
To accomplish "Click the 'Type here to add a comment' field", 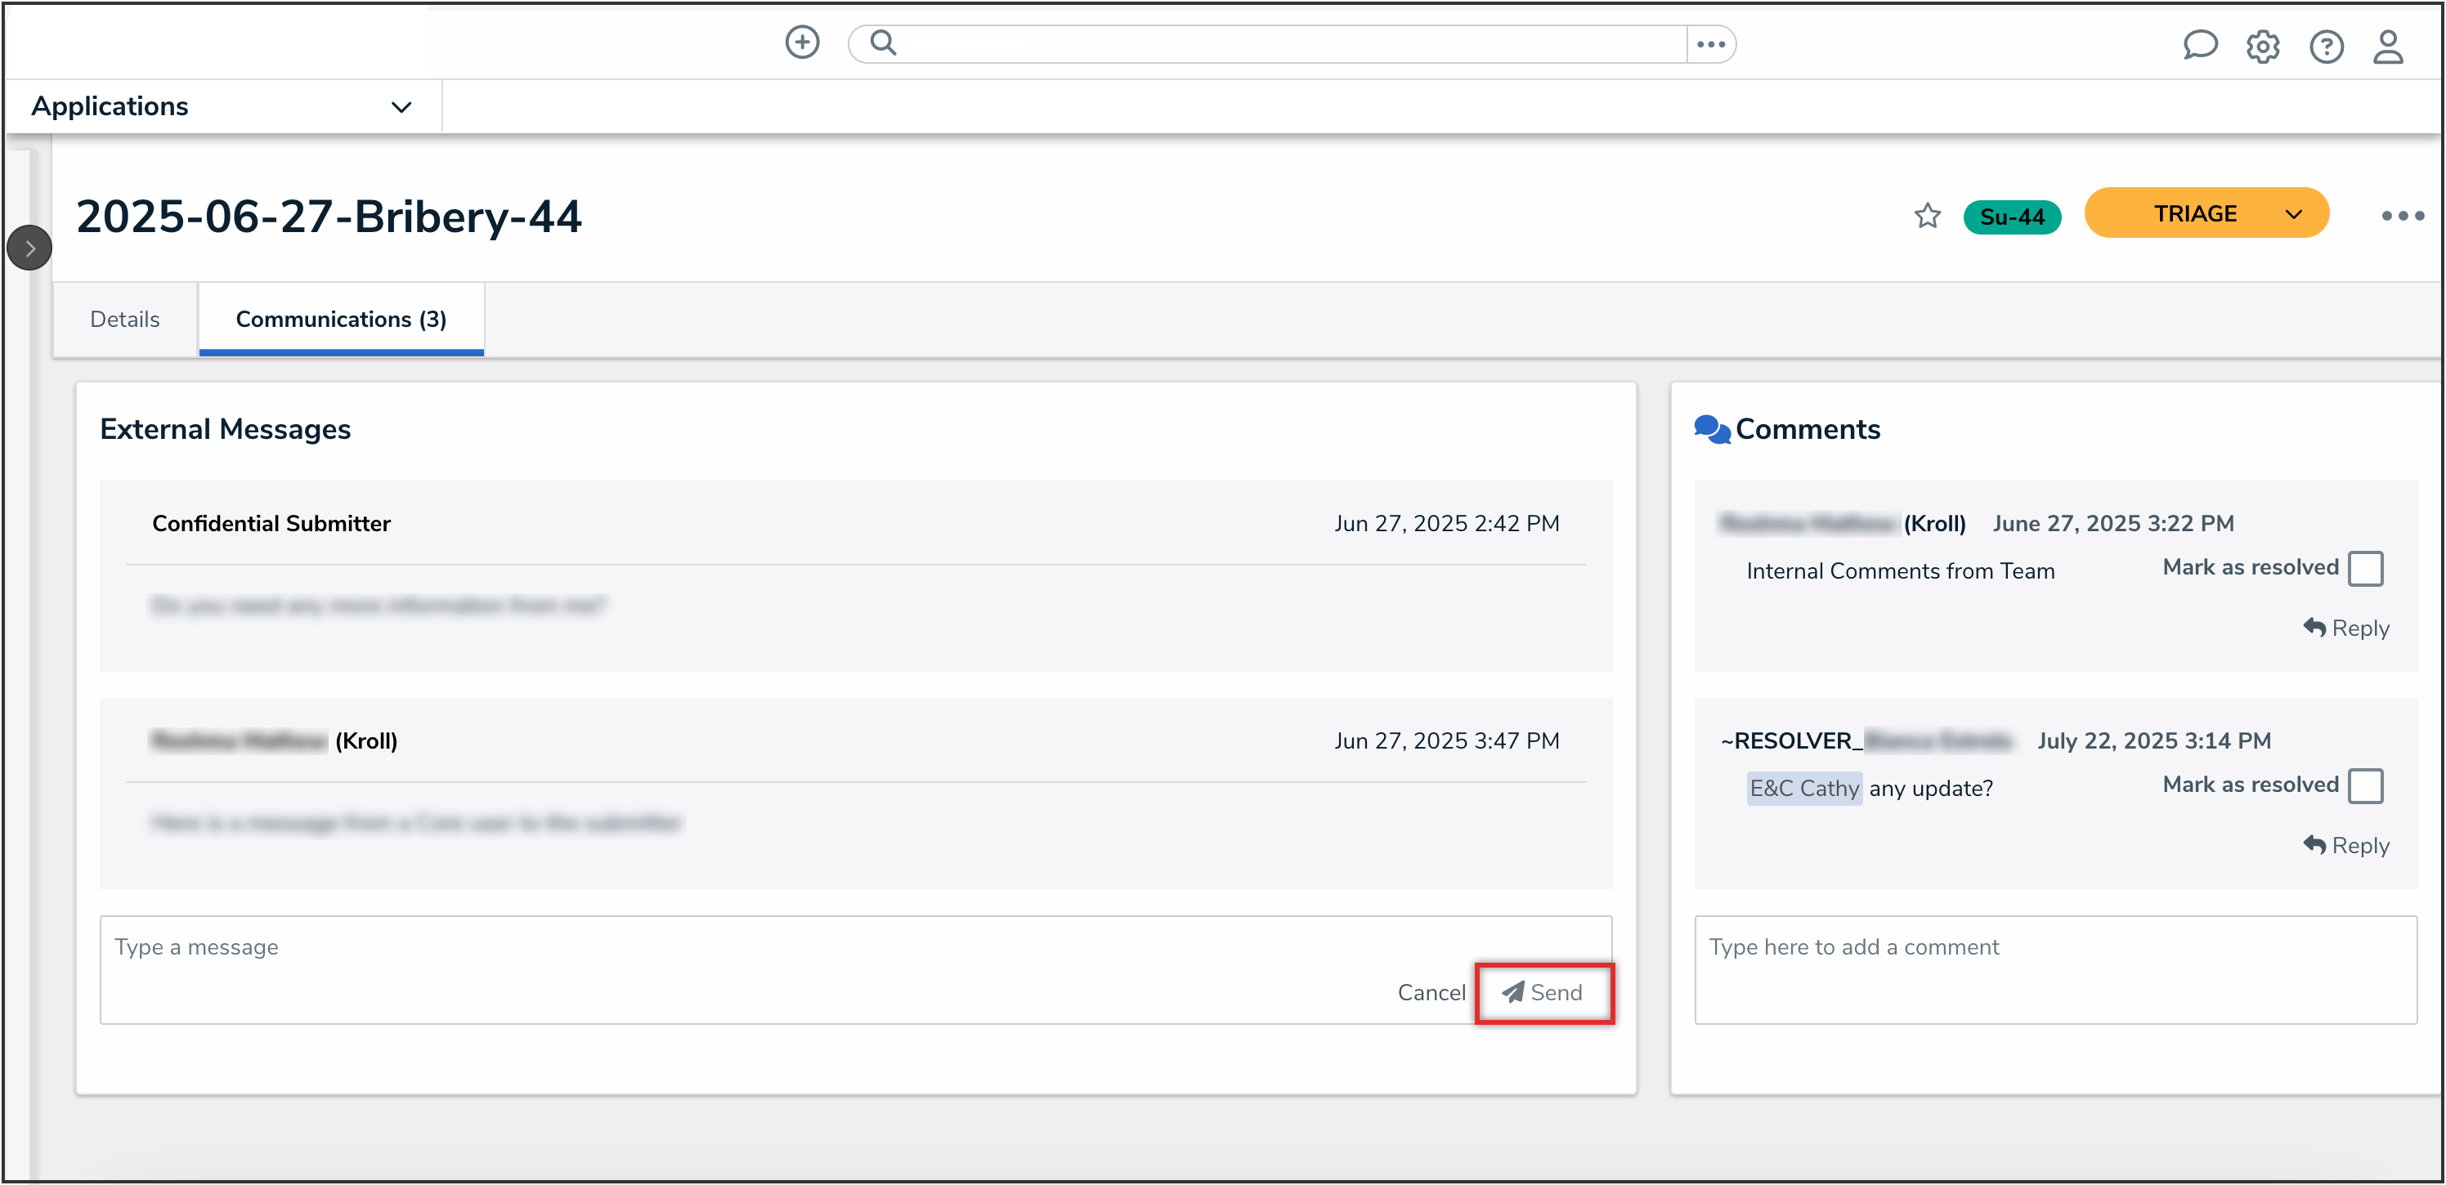I will [2054, 968].
